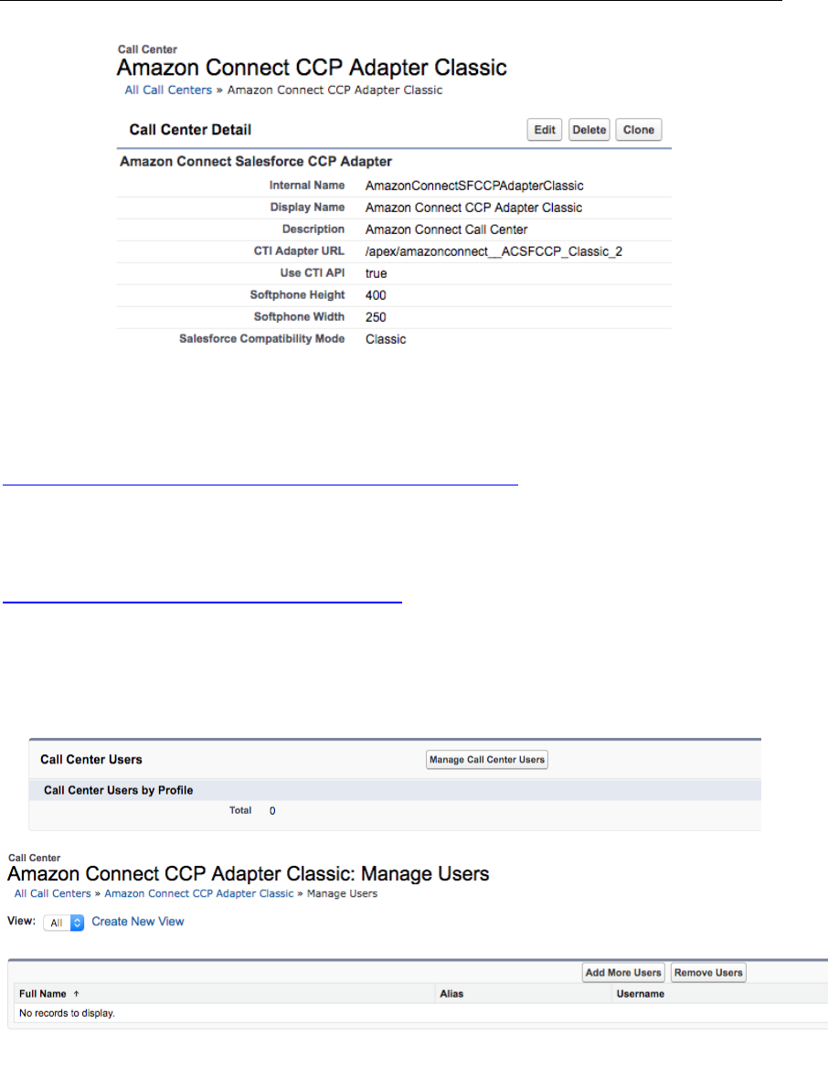Open the View dropdown set to All
The width and height of the screenshot is (828, 1067).
click(63, 923)
